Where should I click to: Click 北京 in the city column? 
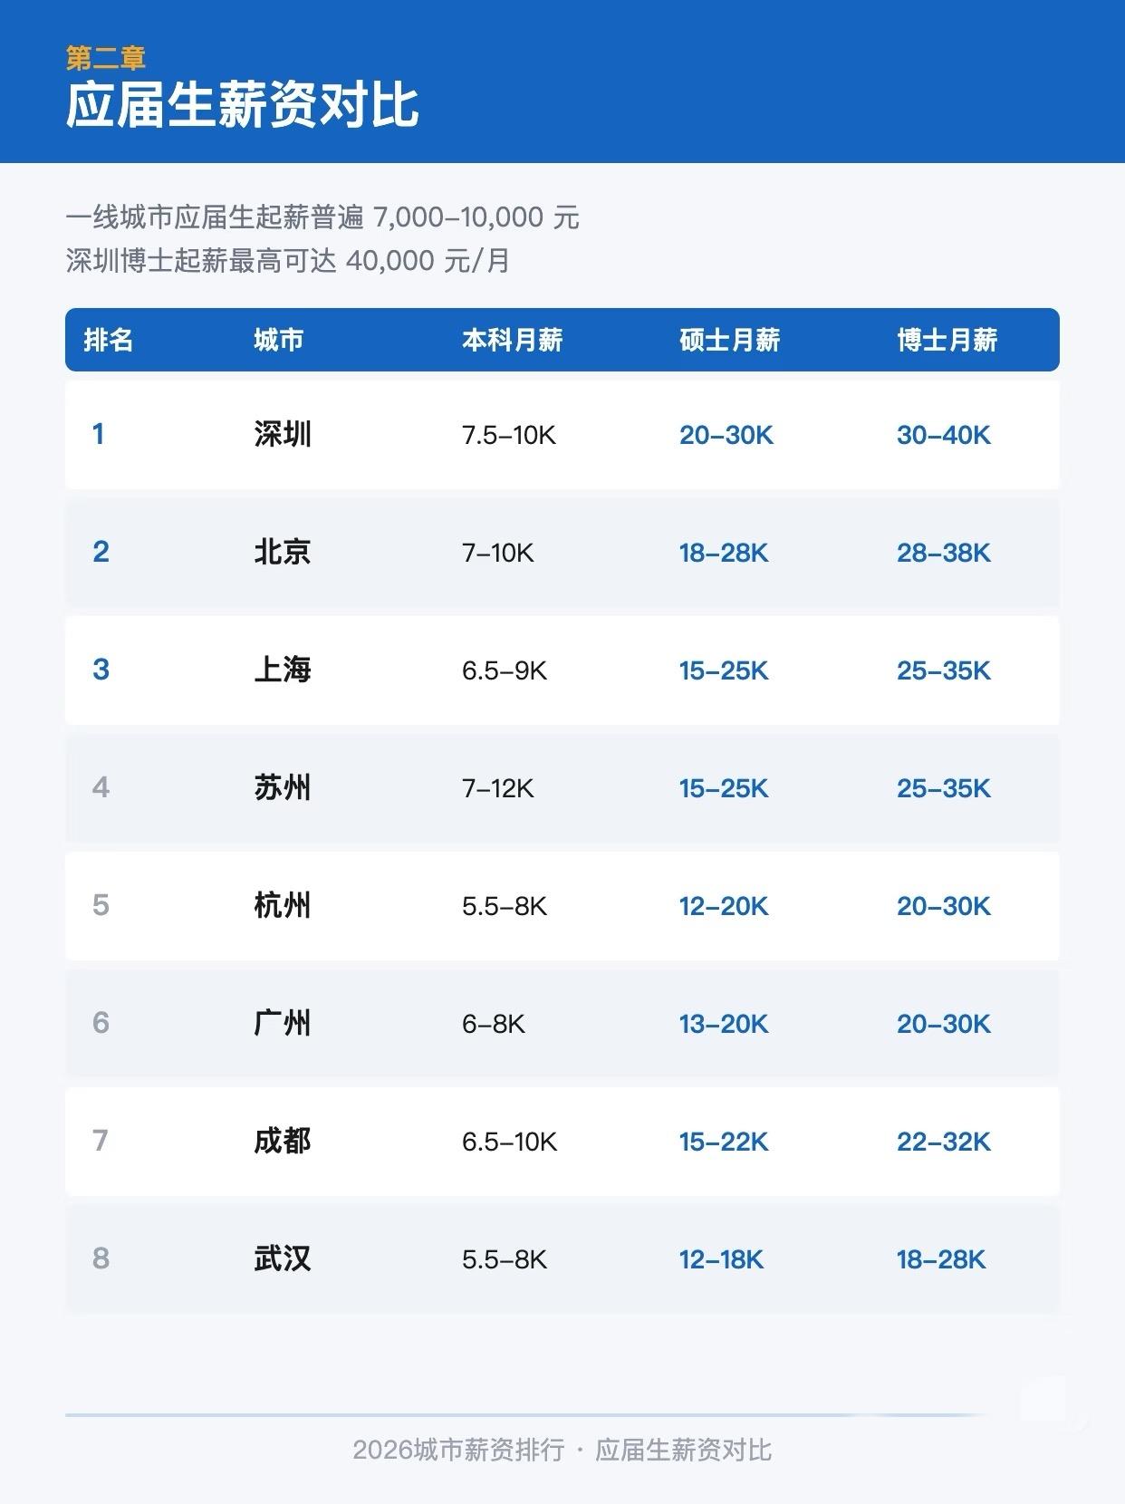283,552
